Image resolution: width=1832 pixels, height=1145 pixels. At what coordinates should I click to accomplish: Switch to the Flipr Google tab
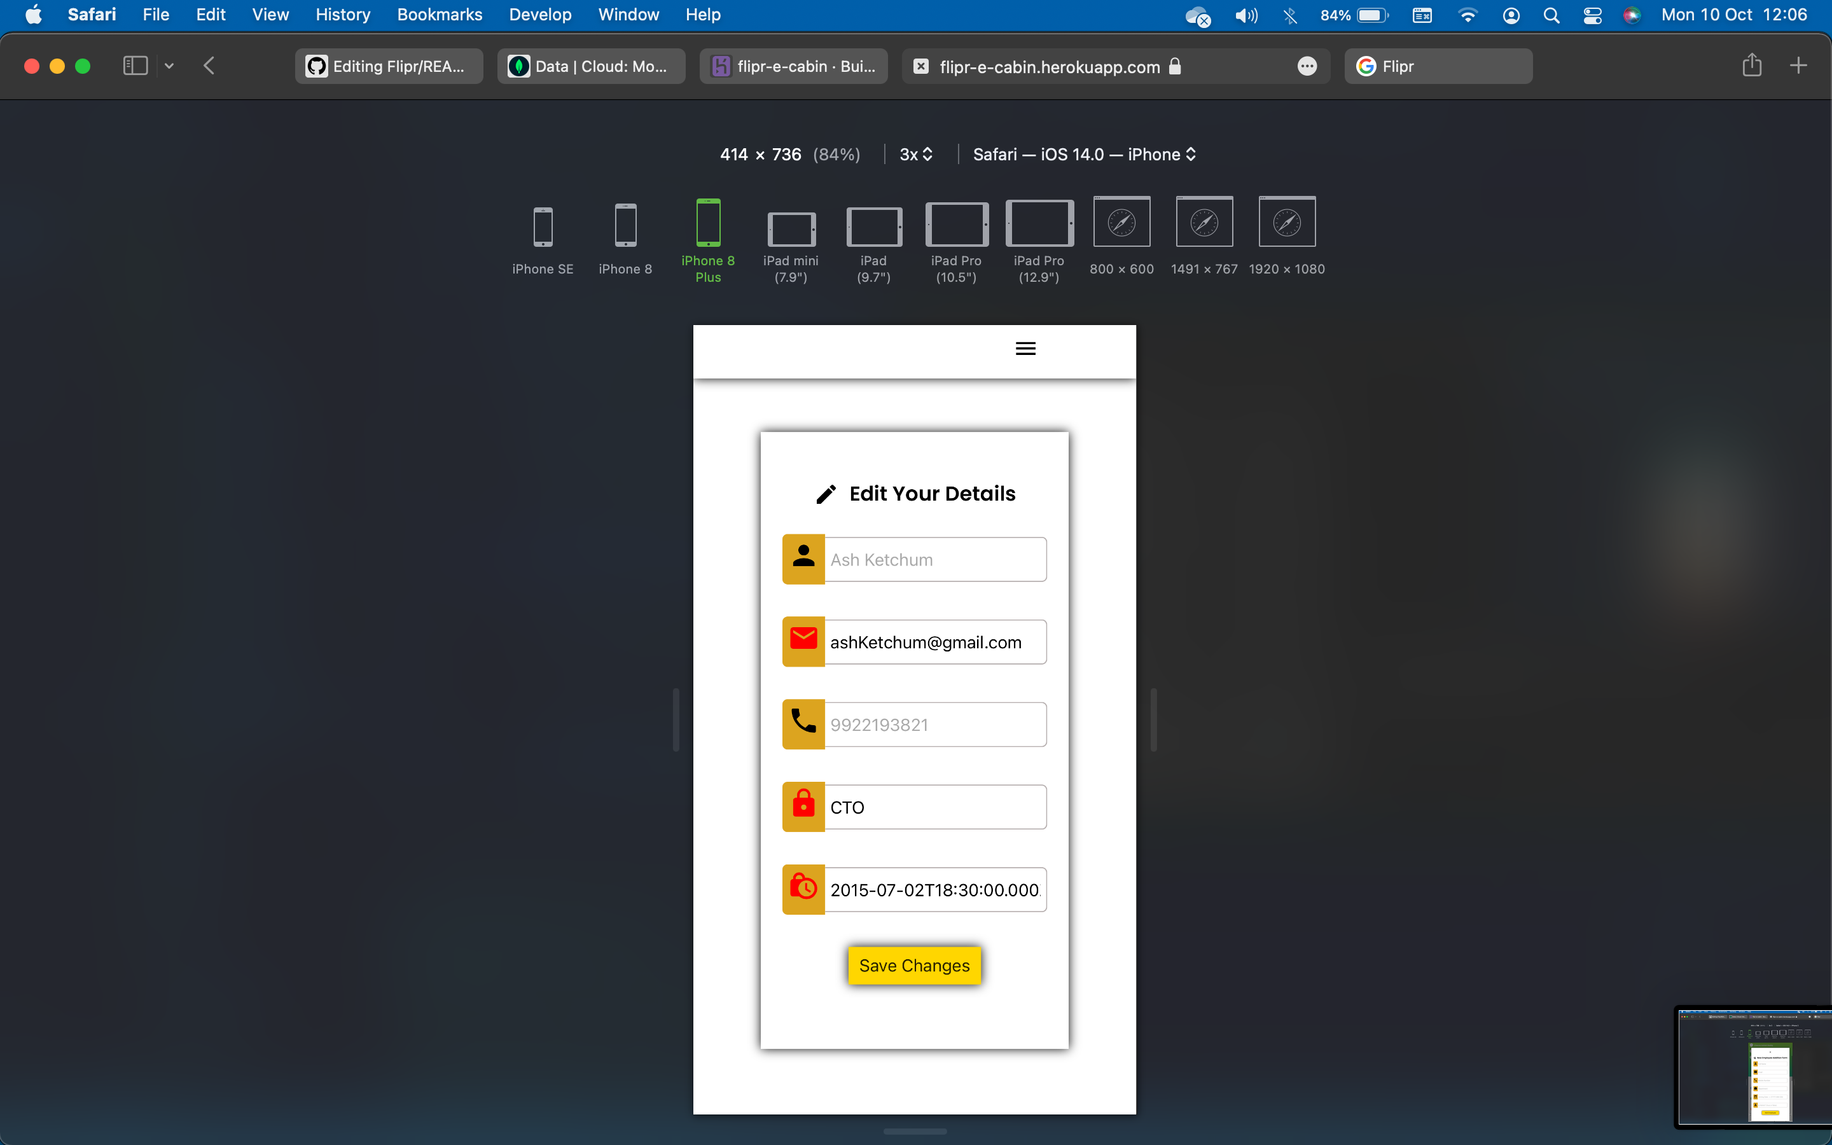coord(1438,67)
